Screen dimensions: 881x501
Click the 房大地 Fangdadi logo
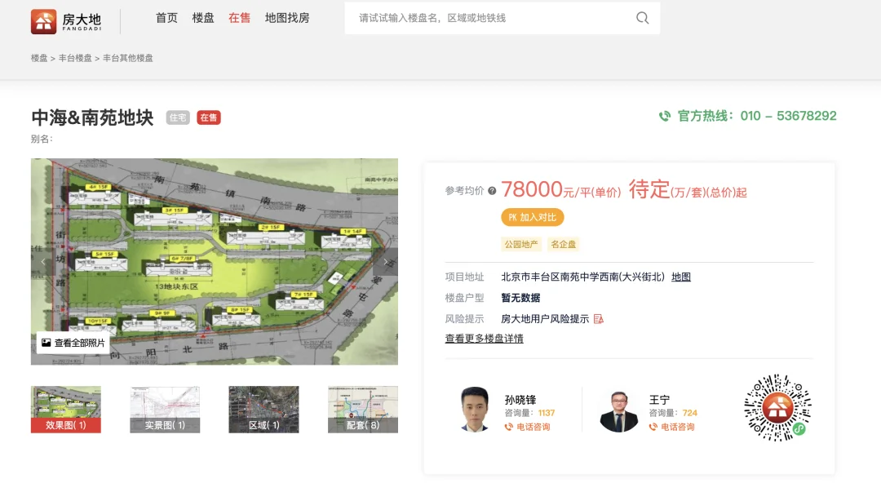pyautogui.click(x=66, y=21)
